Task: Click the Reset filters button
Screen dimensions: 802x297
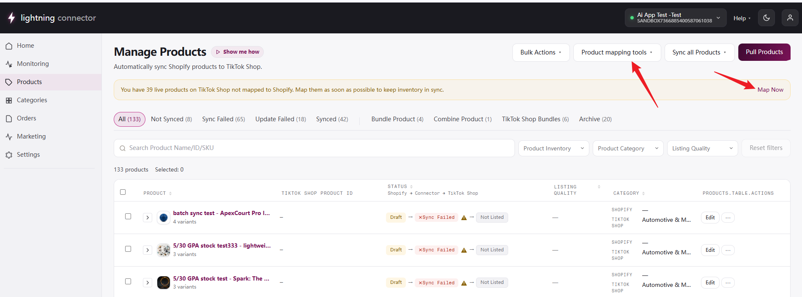Action: pos(766,148)
